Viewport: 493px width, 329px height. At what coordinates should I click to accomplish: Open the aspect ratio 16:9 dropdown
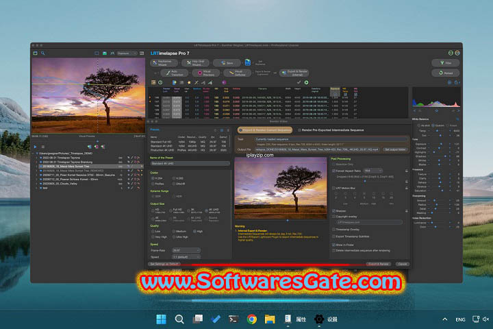(372, 171)
